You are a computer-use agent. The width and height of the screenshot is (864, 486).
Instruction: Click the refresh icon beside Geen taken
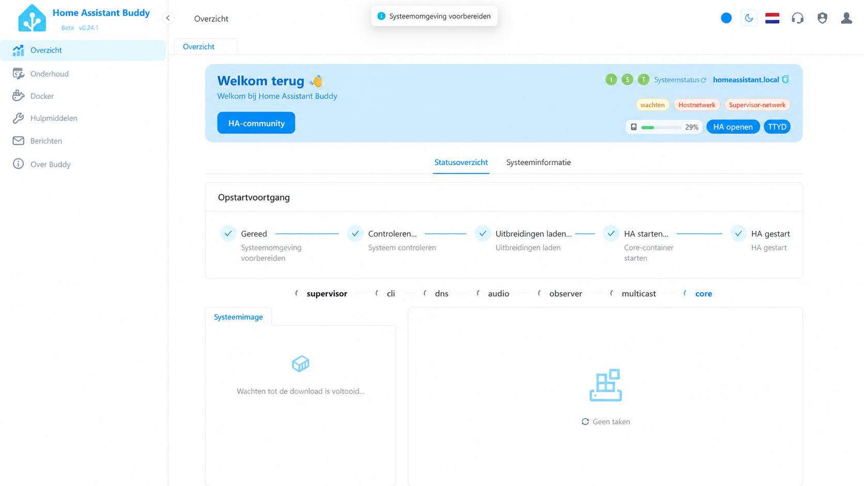point(585,422)
